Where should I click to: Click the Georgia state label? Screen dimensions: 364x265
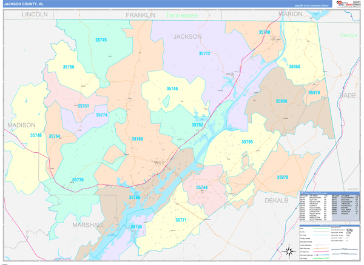[348, 35]
